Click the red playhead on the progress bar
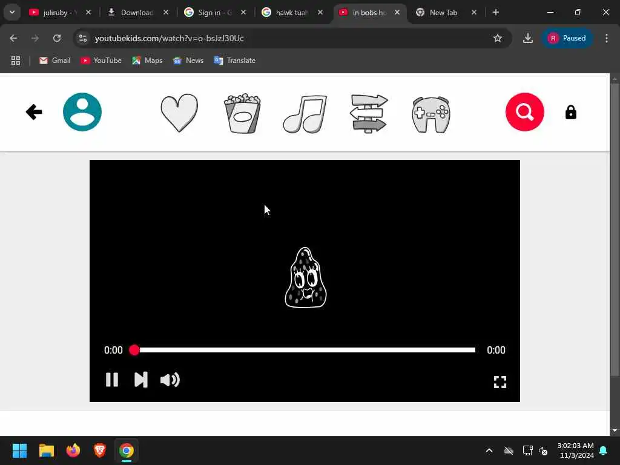The image size is (620, 465). click(x=134, y=350)
